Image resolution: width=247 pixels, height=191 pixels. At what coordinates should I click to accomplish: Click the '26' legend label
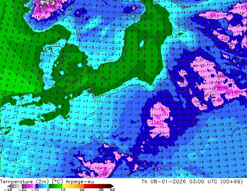coord(82,189)
